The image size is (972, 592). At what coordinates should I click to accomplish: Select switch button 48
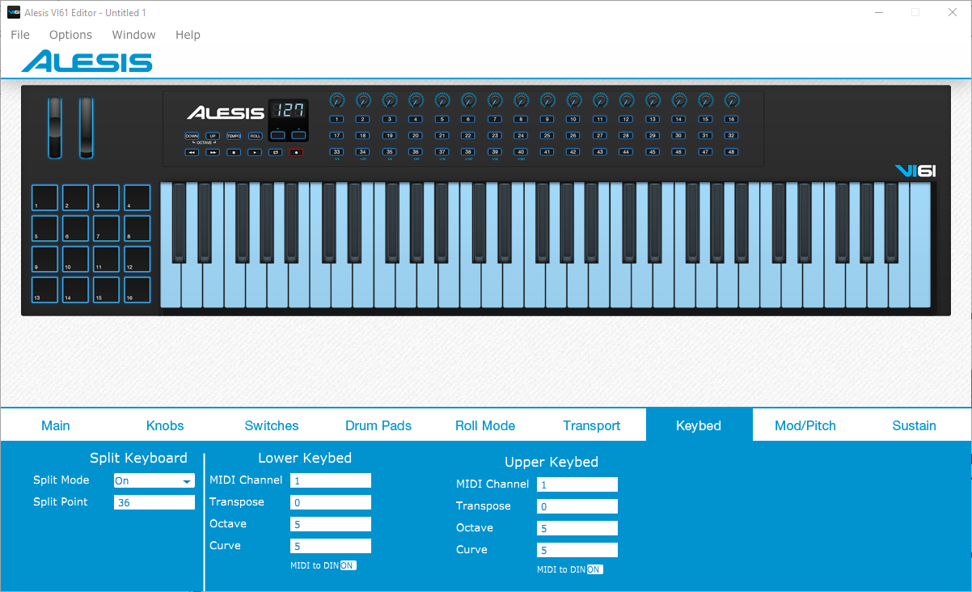coord(731,151)
